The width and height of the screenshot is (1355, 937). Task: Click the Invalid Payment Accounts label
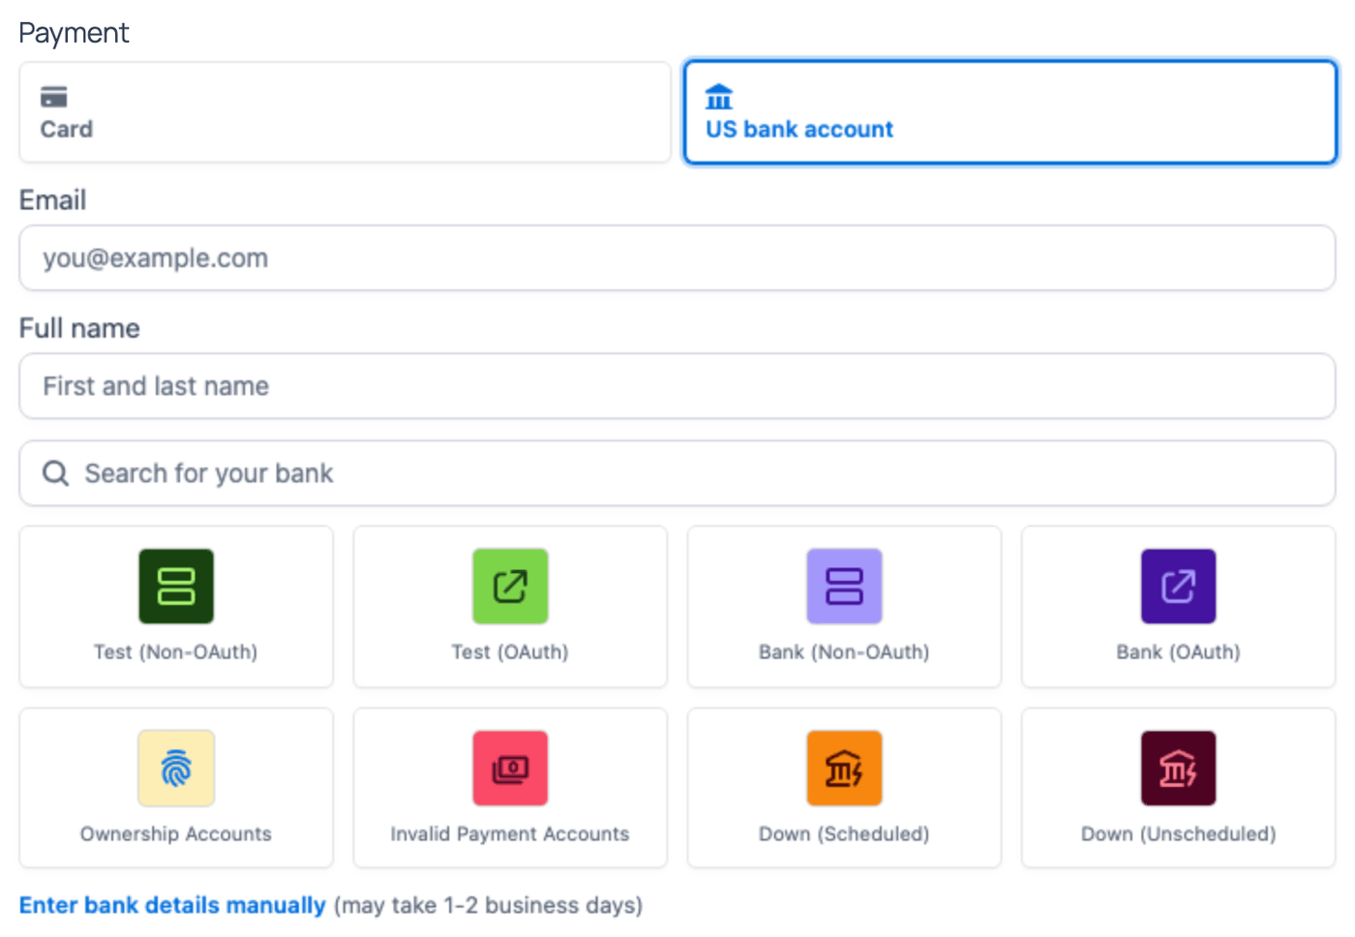click(510, 834)
